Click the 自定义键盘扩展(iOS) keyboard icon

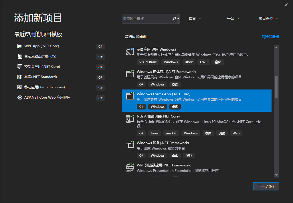19,56
